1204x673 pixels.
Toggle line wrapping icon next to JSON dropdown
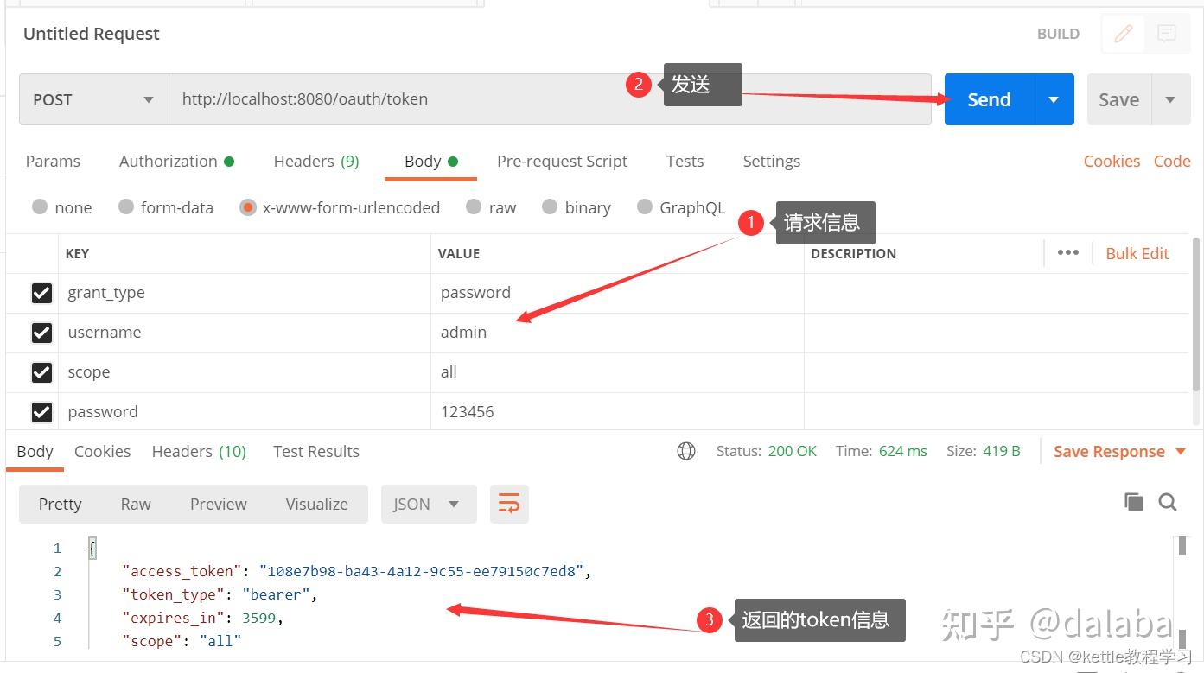[x=508, y=504]
